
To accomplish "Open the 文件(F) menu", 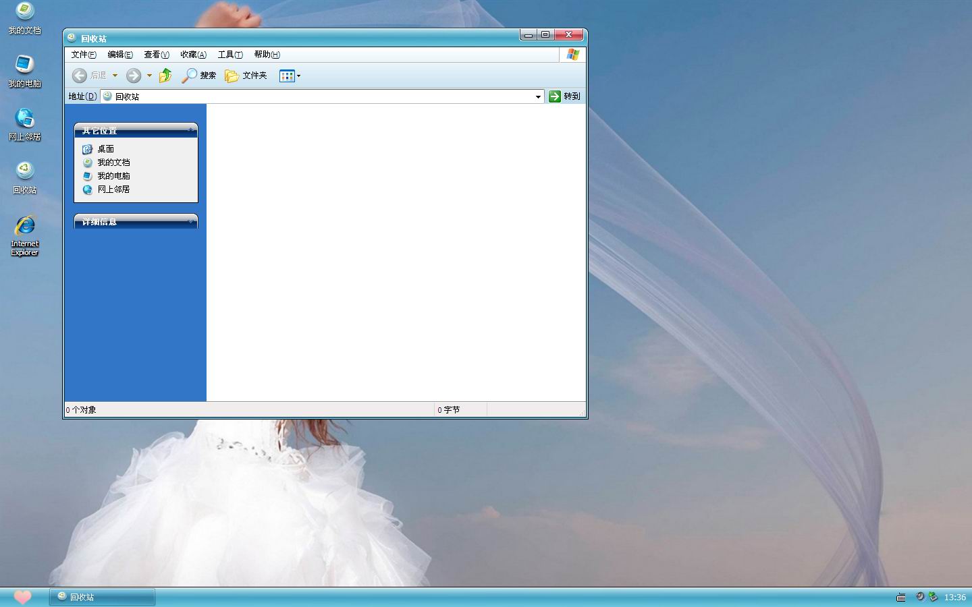I will 84,55.
